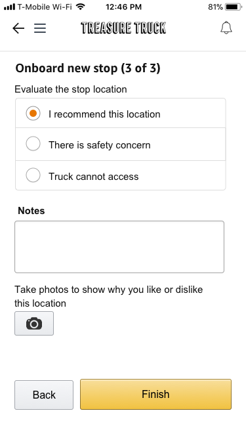The height and width of the screenshot is (438, 246).
Task: Tap the Wi-Fi status icon
Action: point(81,7)
